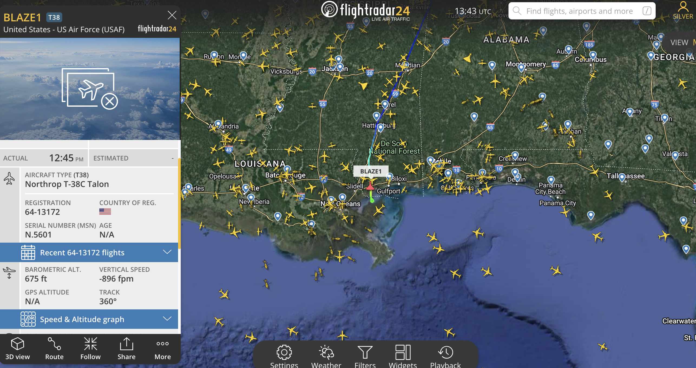Screen dimensions: 696x368
Task: Share this flight
Action: (126, 349)
